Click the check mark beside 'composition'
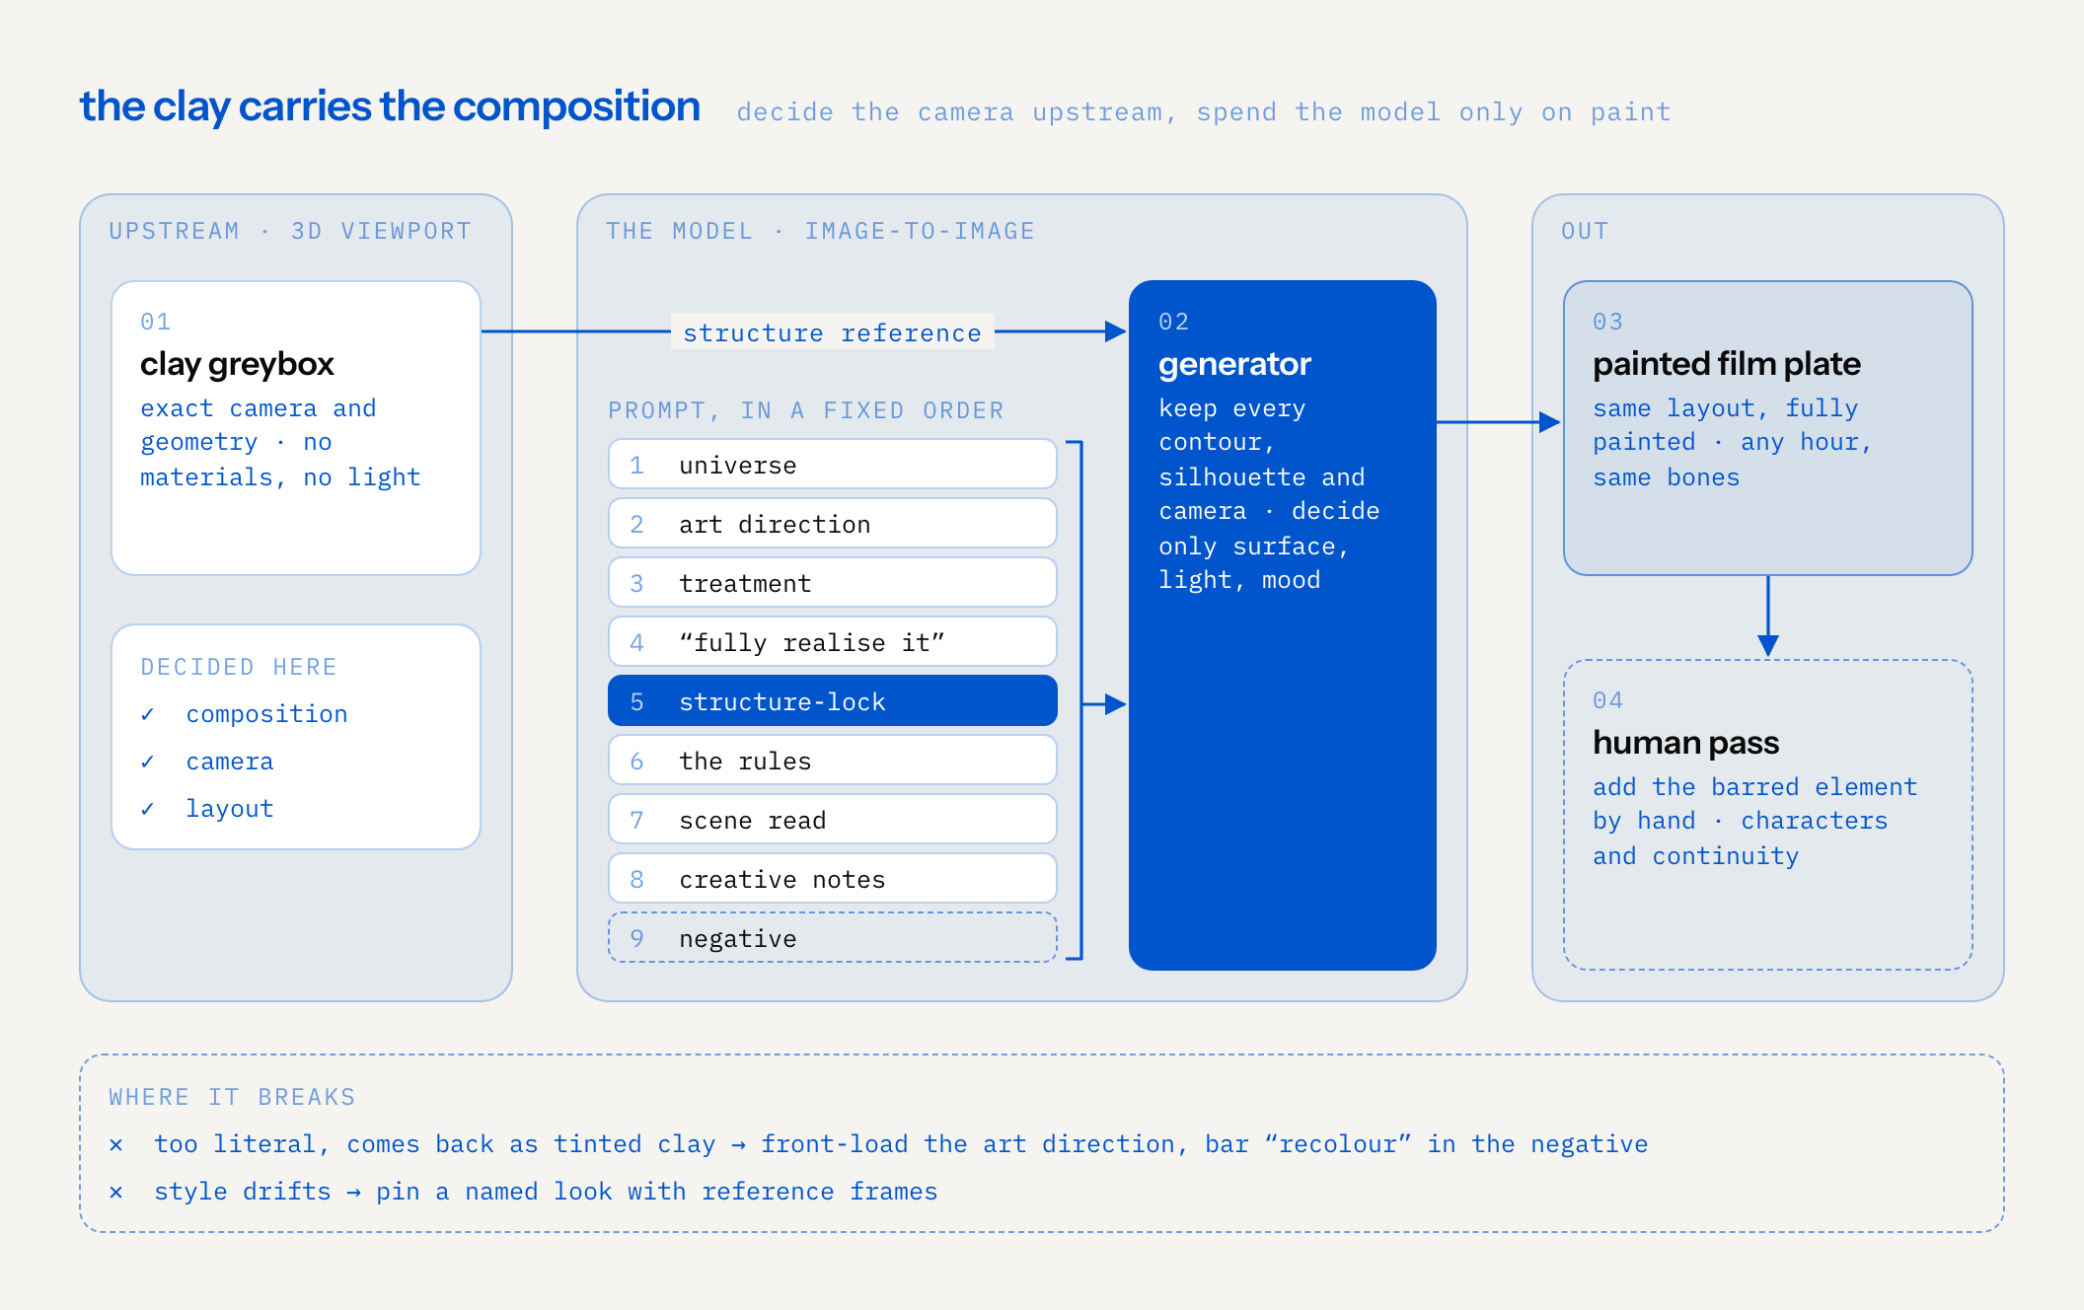This screenshot has height=1310, width=2084. [147, 714]
